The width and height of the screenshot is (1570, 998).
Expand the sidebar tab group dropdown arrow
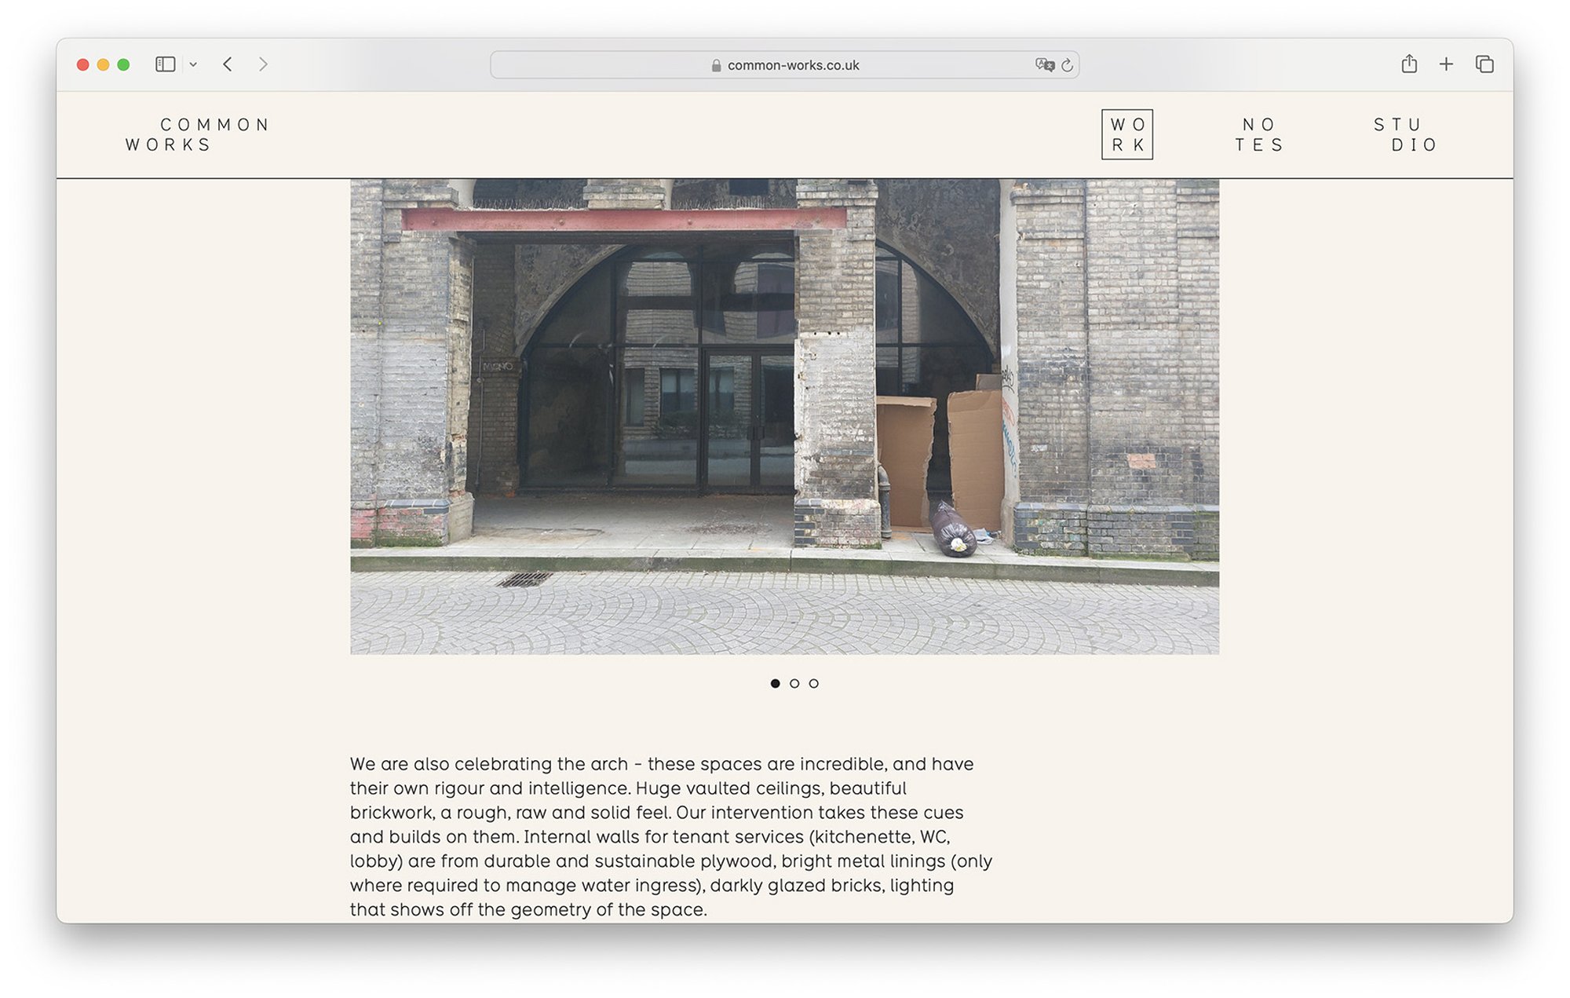point(193,65)
